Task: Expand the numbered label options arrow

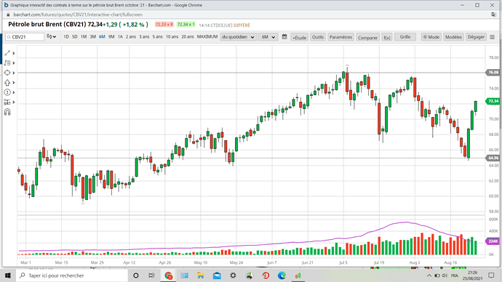Action: click(x=13, y=92)
